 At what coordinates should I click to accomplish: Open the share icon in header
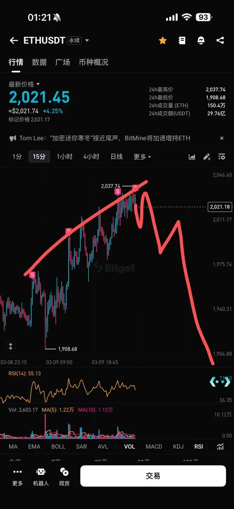pos(220,40)
